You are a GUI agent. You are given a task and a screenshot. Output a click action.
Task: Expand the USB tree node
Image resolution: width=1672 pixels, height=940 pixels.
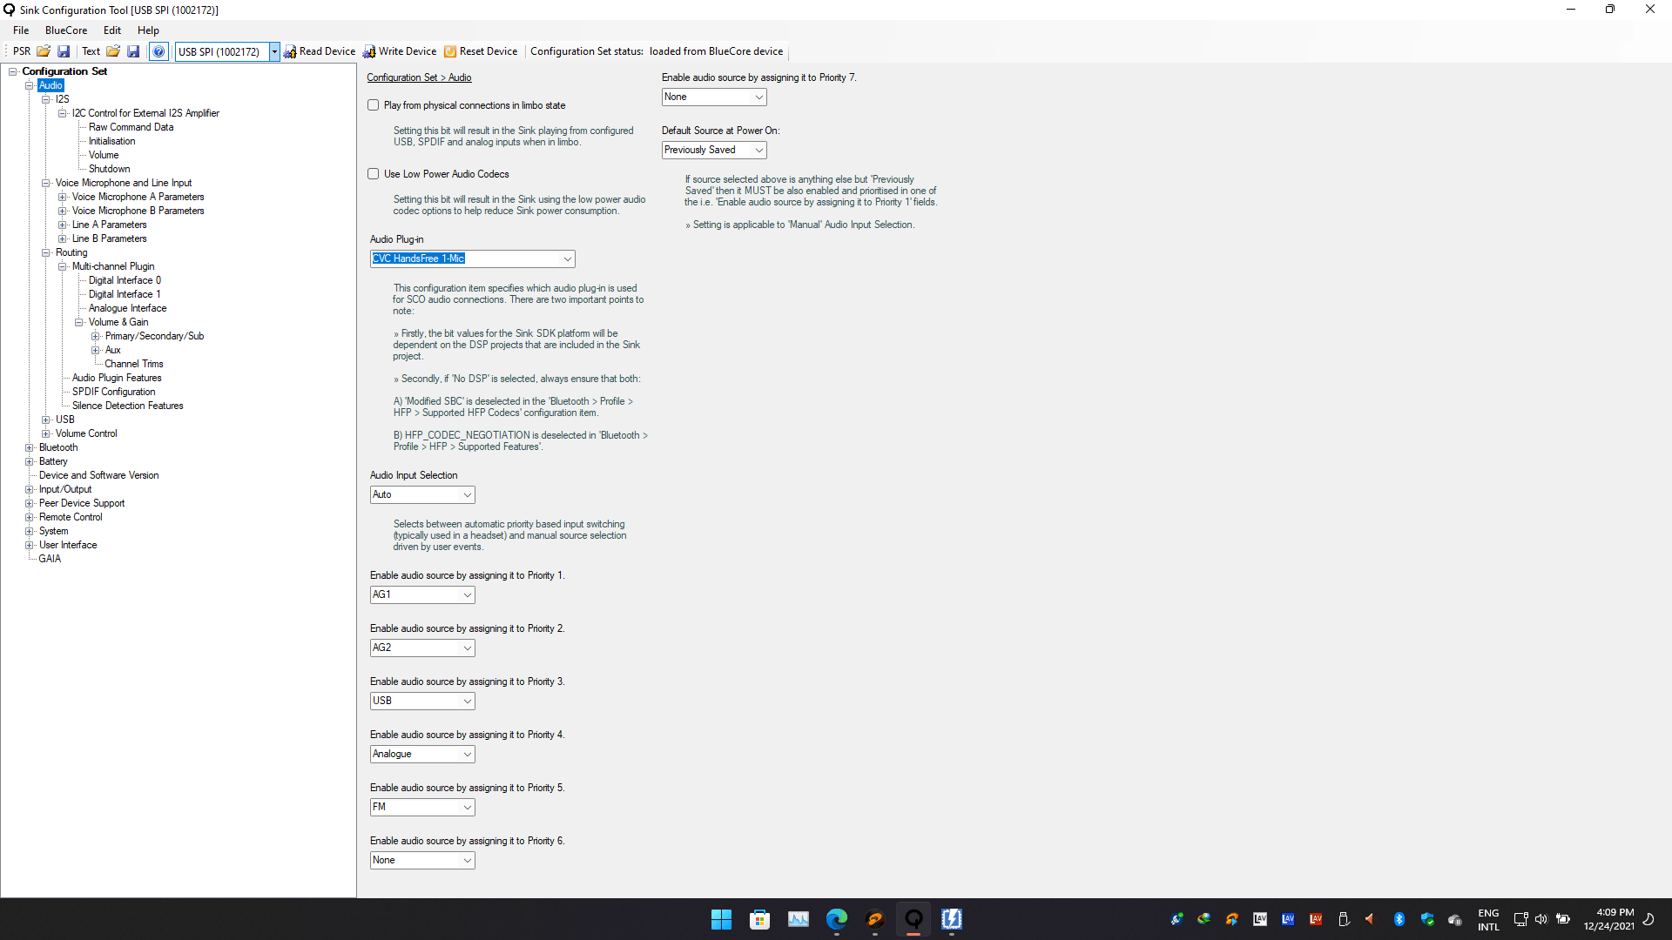pyautogui.click(x=46, y=420)
